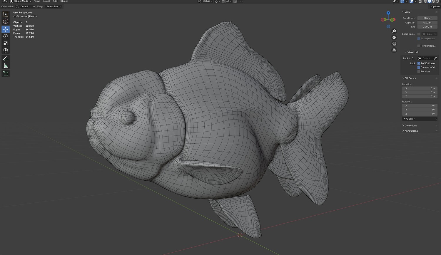This screenshot has width=441, height=255.
Task: Switch to rendered shading mode
Action: [438, 1]
